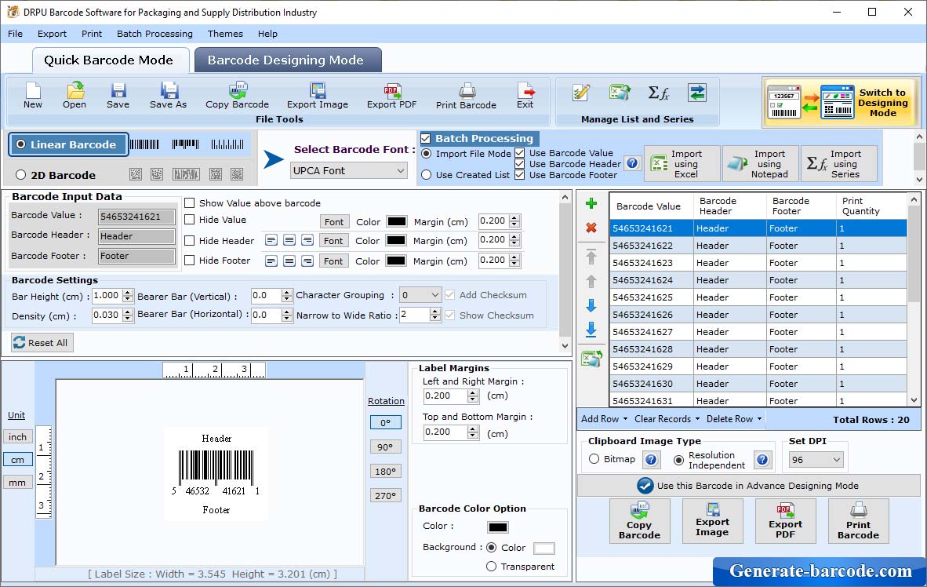Click the Exit toolbar icon
This screenshot has width=927, height=587.
(x=525, y=95)
